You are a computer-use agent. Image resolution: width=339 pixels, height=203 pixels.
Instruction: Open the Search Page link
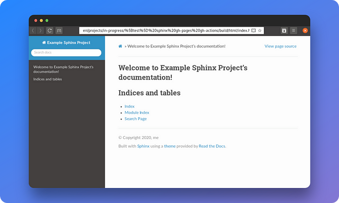click(x=136, y=119)
